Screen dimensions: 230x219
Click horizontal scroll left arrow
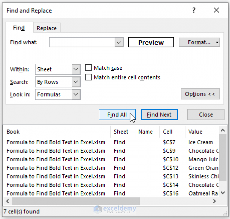[8, 201]
